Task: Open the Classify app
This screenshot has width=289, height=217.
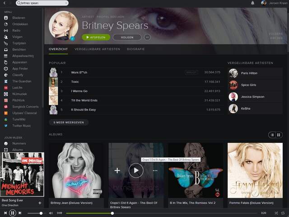Action: (18, 75)
